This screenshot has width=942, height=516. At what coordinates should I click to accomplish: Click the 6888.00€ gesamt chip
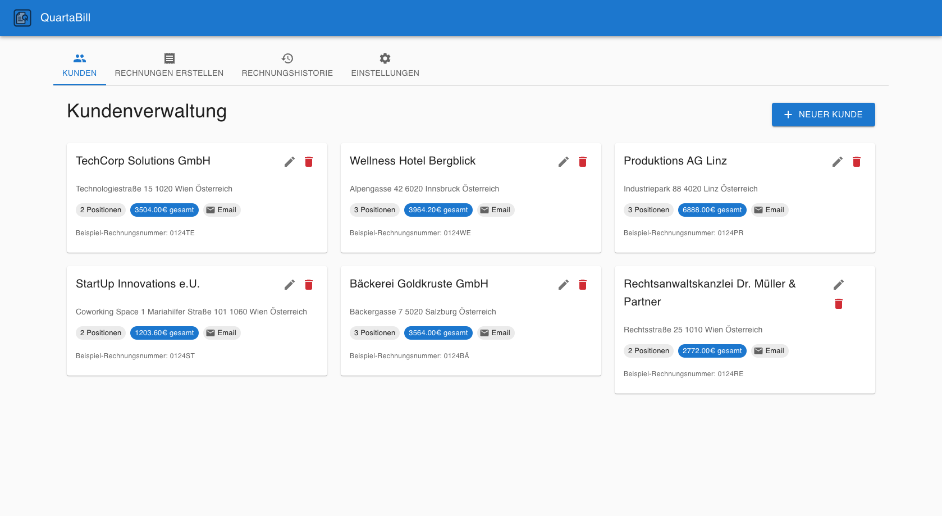coord(712,210)
